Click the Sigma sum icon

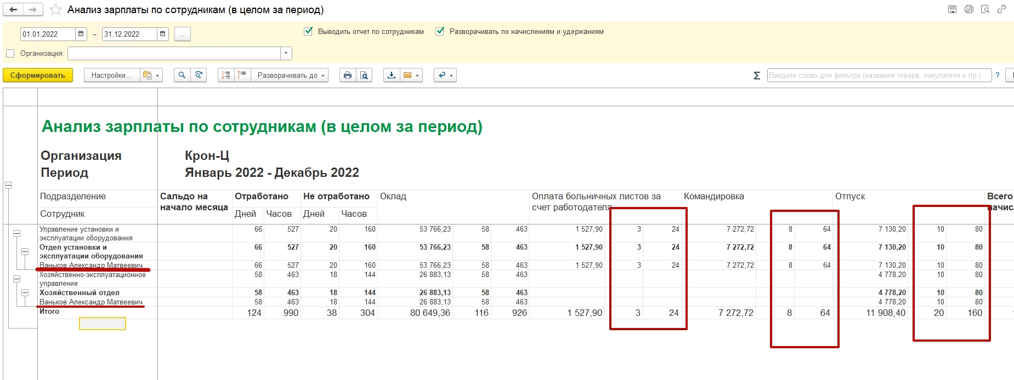(757, 76)
